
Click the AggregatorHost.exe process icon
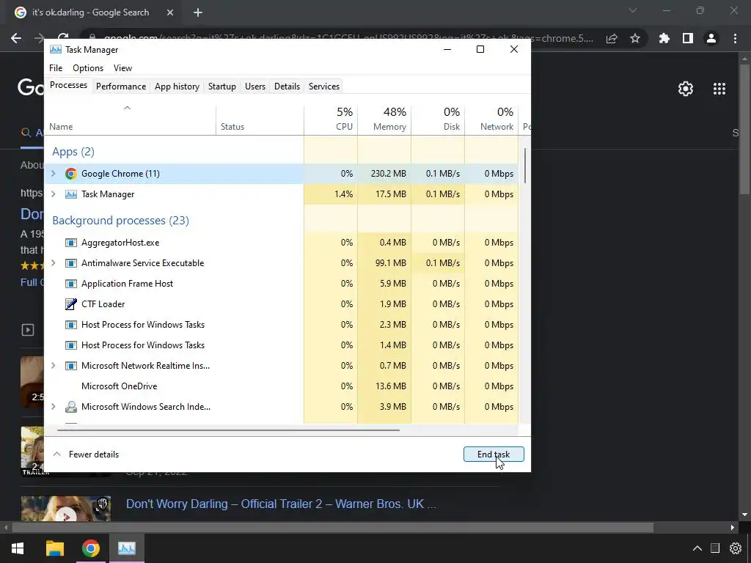[71, 243]
